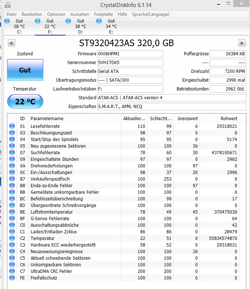Select the Freifallschutz parameter name
The height and width of the screenshot is (289, 250).
point(44,278)
